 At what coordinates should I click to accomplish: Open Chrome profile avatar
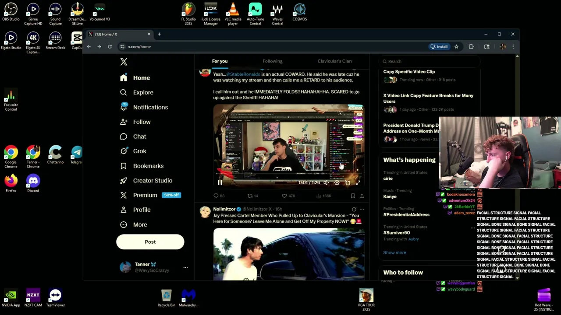502,46
